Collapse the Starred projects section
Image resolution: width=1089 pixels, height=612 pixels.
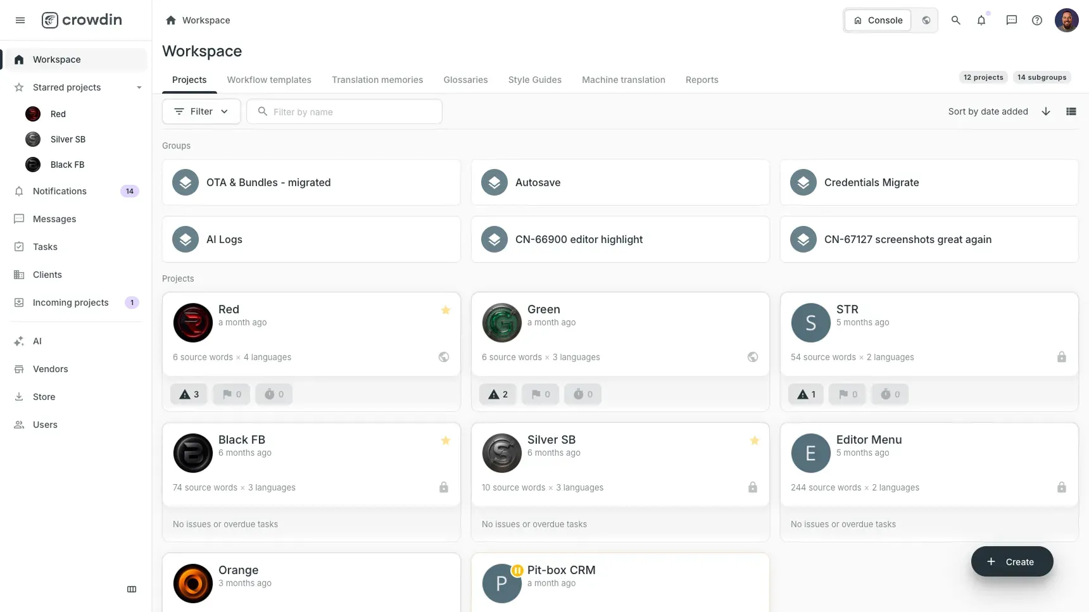(139, 87)
